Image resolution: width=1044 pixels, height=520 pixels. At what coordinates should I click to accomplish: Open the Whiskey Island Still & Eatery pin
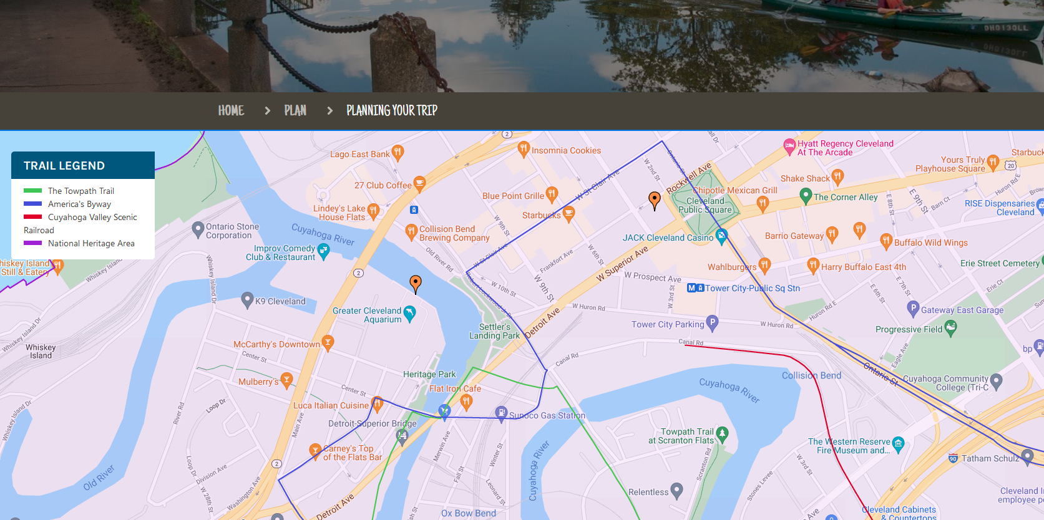point(57,266)
